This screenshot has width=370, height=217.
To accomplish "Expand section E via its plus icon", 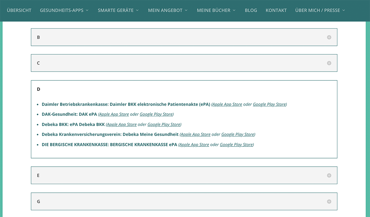I will 329,176.
